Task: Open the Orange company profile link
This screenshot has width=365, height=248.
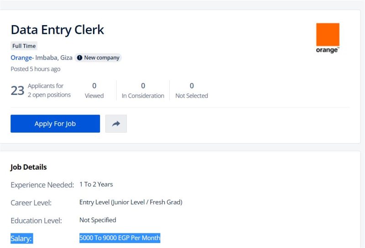Action: click(21, 58)
